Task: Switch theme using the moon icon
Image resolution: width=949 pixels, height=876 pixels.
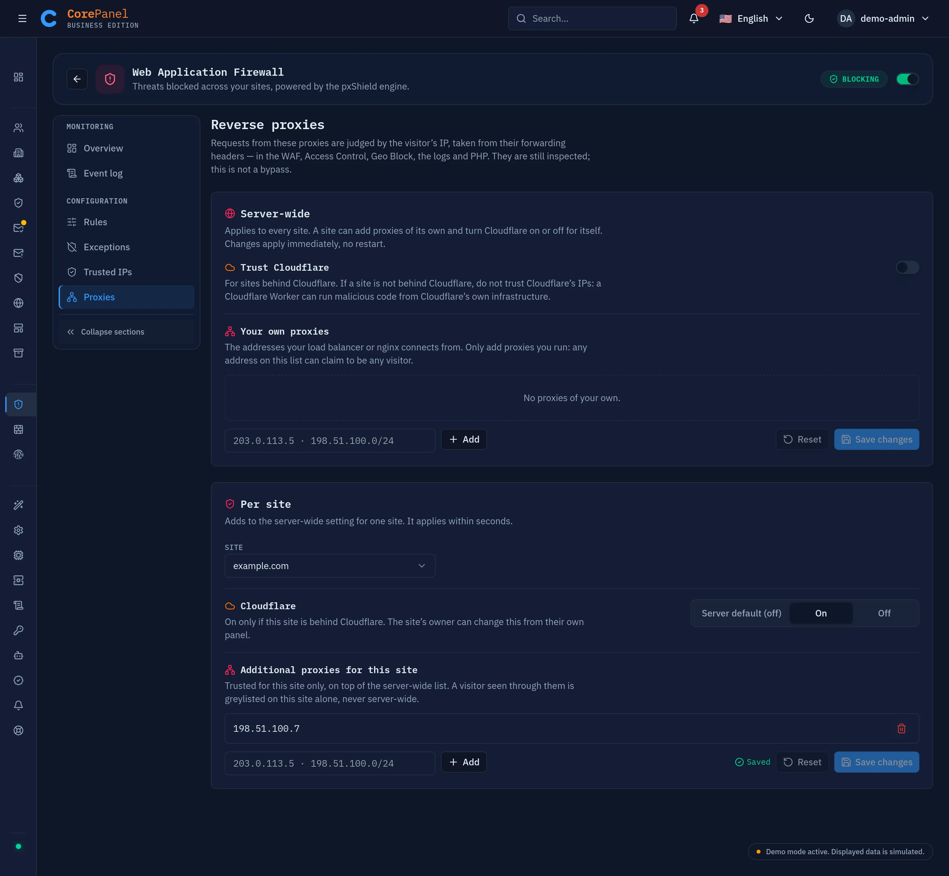Action: click(x=809, y=18)
